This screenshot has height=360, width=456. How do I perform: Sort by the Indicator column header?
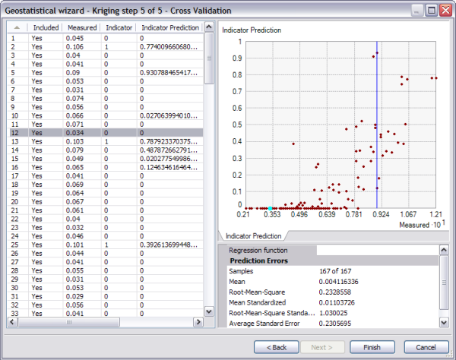tap(119, 27)
